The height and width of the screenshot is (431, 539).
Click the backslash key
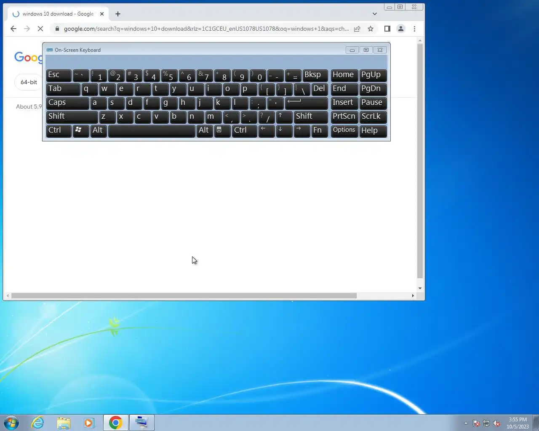(302, 89)
